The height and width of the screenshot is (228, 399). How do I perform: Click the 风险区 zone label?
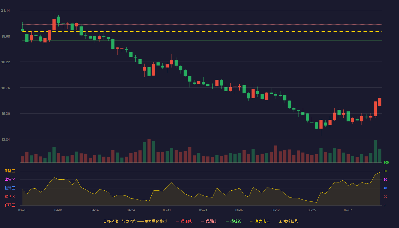pyautogui.click(x=10, y=171)
